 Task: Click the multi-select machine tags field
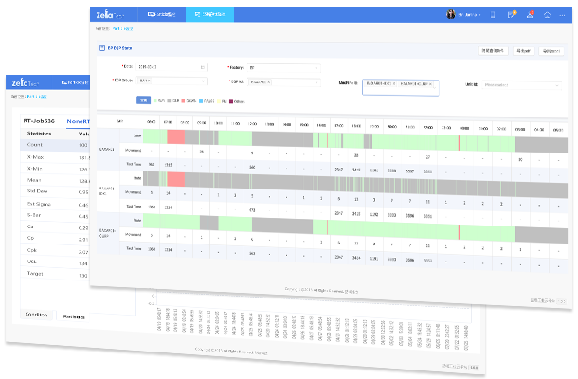(x=401, y=85)
